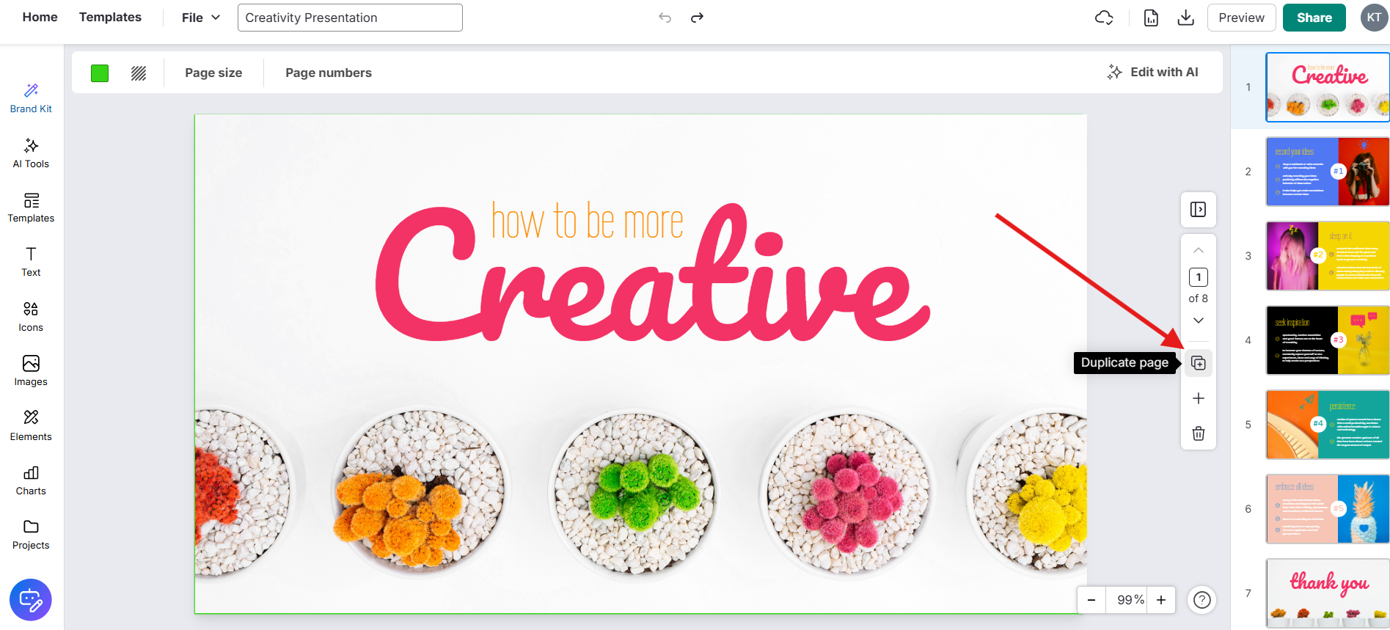
Task: Go to the next page with the down chevron
Action: click(1198, 321)
